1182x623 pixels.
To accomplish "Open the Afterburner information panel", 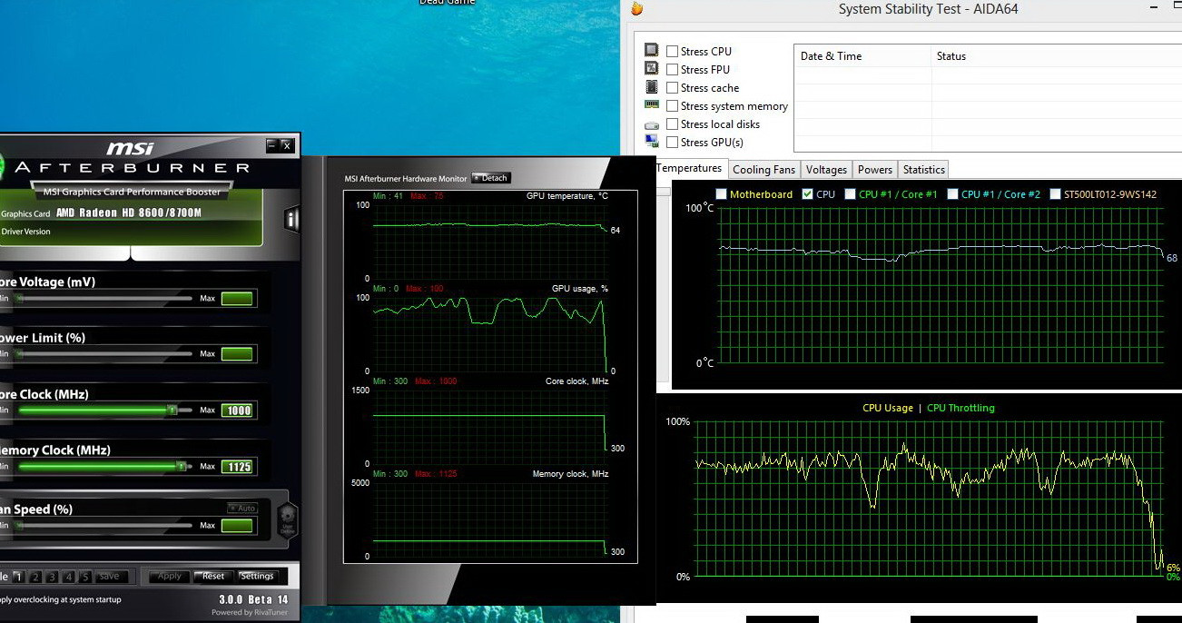I will (x=291, y=219).
